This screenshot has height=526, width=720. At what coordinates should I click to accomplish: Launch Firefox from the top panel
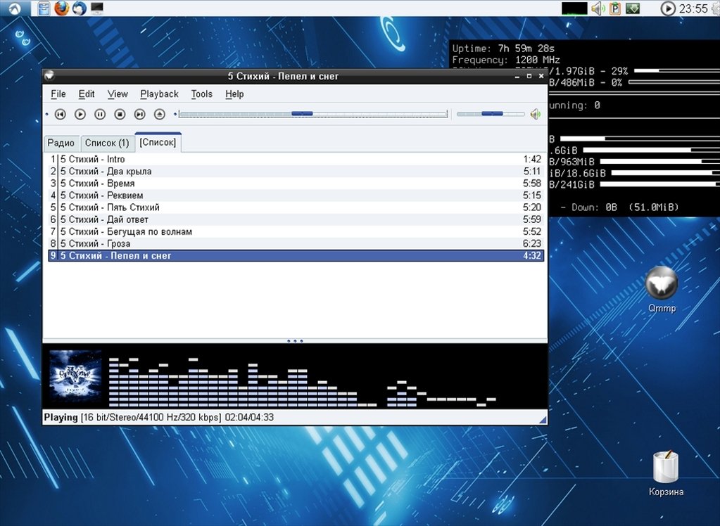tap(61, 8)
